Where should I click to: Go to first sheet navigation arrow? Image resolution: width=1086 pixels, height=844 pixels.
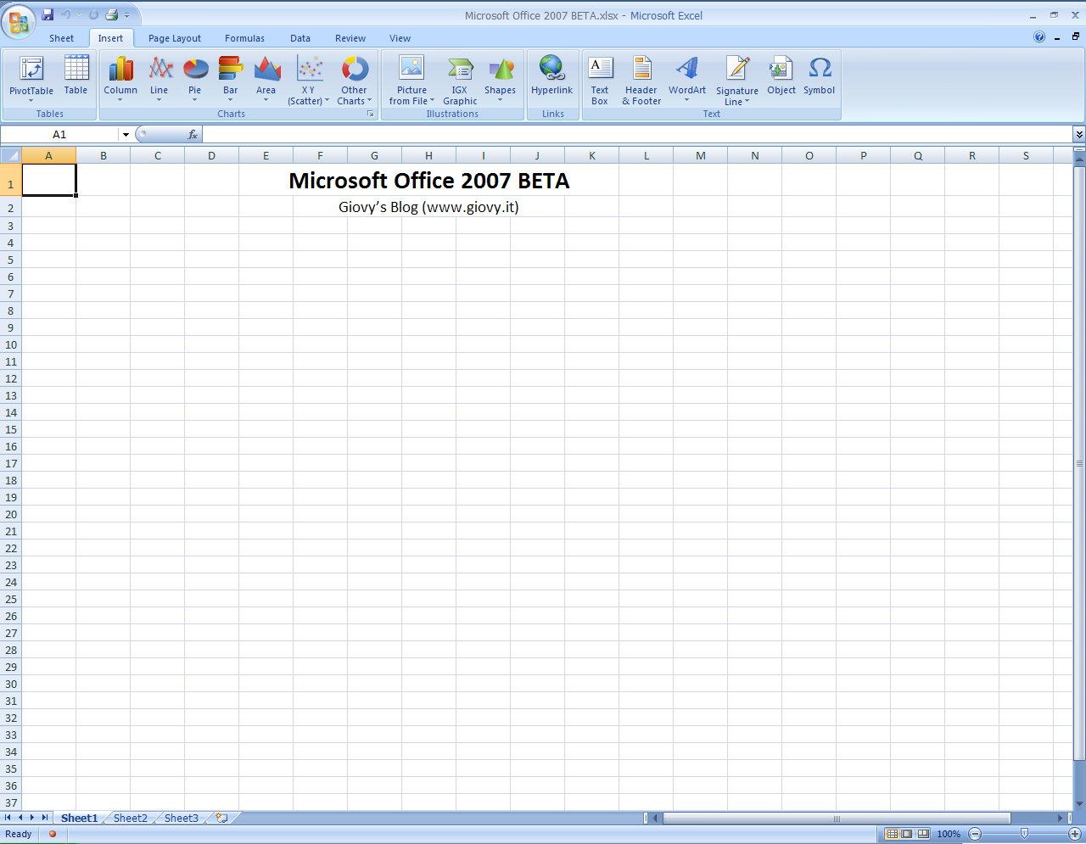8,818
